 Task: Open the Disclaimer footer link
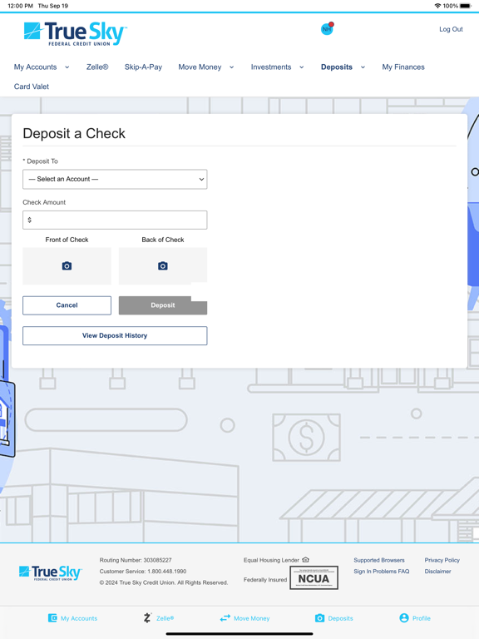coord(438,572)
